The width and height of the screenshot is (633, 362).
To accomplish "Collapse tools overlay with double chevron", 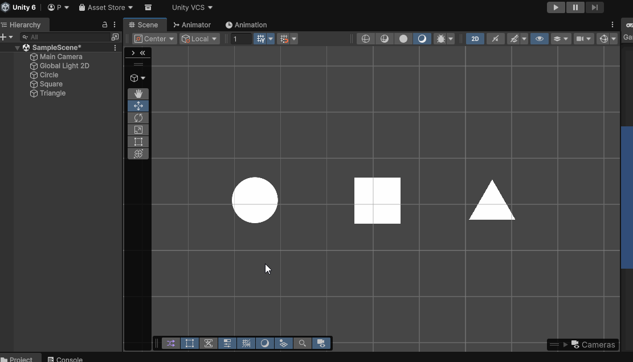I will (142, 53).
